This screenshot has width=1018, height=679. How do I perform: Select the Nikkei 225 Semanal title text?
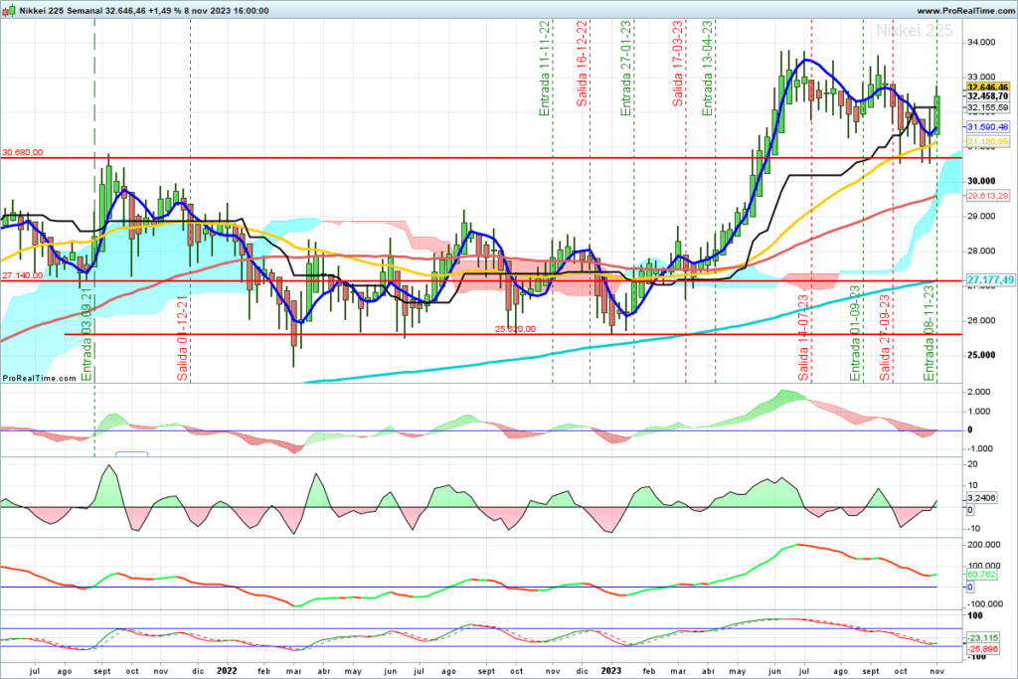(60, 11)
